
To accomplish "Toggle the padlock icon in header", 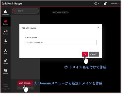I will tap(105, 4).
